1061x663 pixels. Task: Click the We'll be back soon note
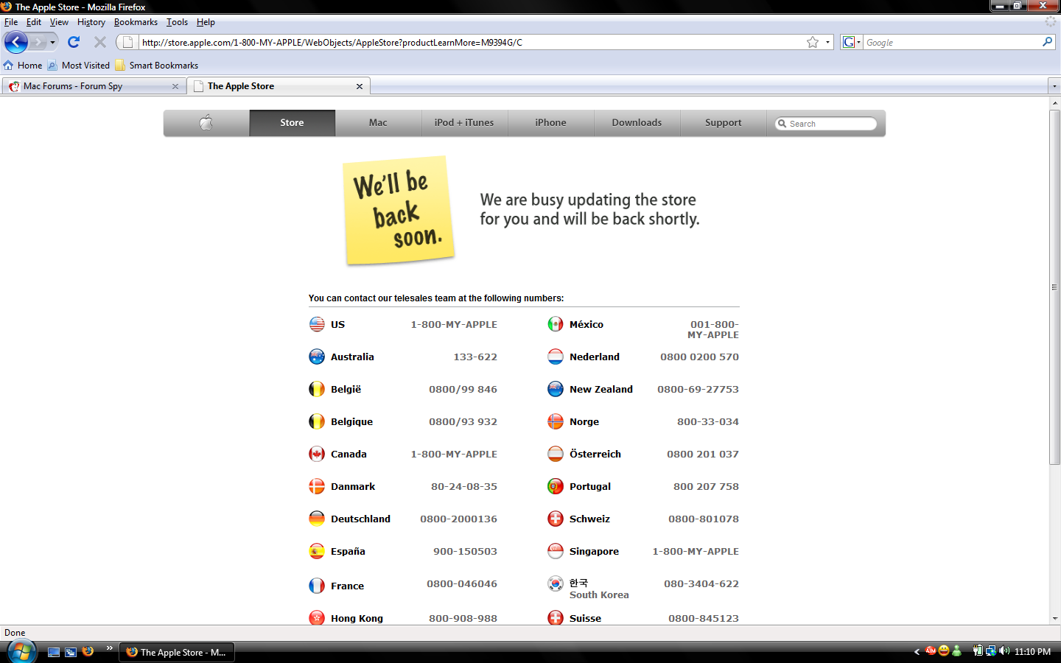click(x=399, y=210)
